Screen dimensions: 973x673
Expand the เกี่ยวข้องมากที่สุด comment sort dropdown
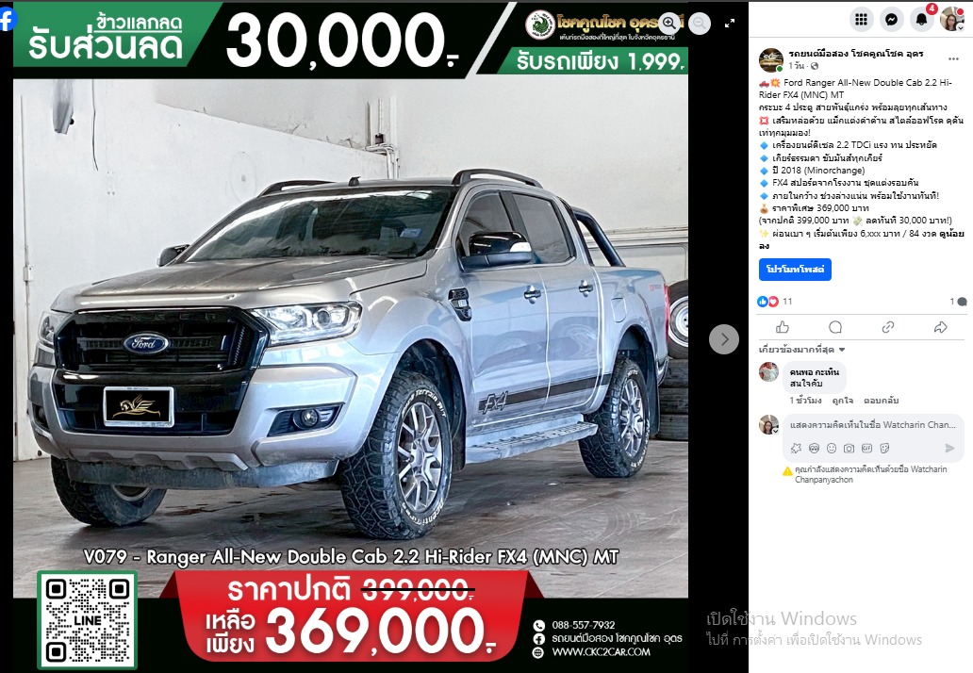801,350
